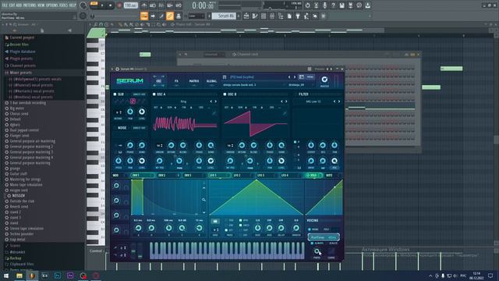Click the Serum MASTER volume knob
The image size is (499, 281).
point(324,80)
